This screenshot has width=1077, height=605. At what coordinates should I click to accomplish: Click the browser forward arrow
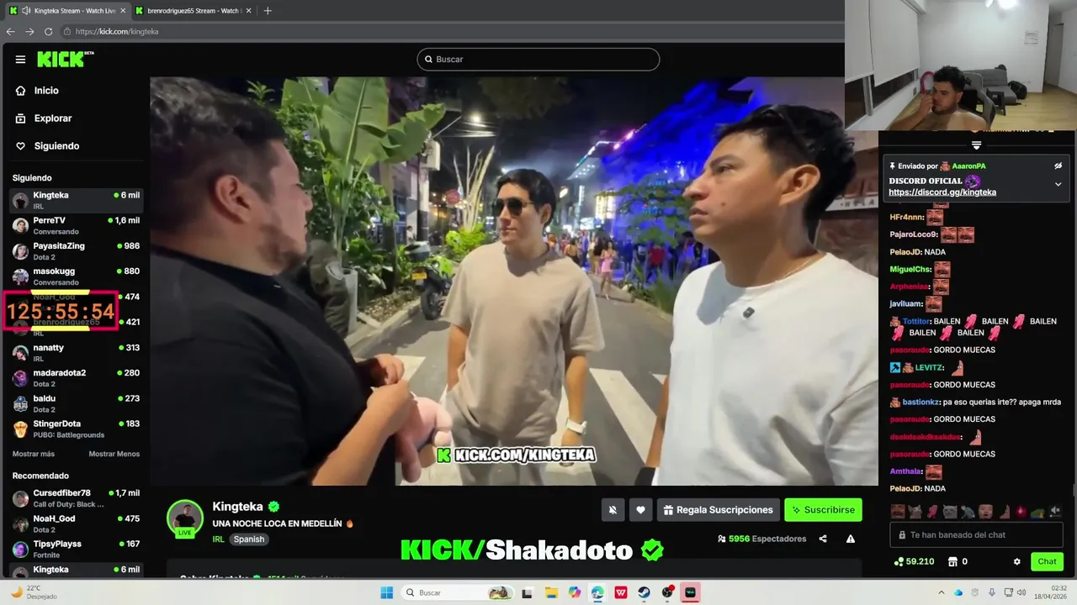[29, 32]
